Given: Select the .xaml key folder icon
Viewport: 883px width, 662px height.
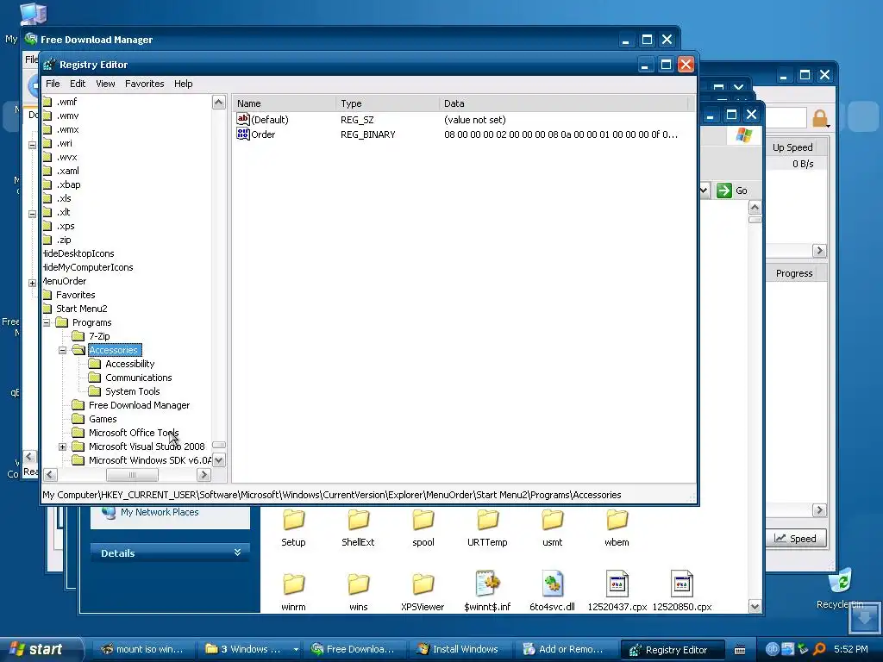Looking at the screenshot, I should coord(47,171).
